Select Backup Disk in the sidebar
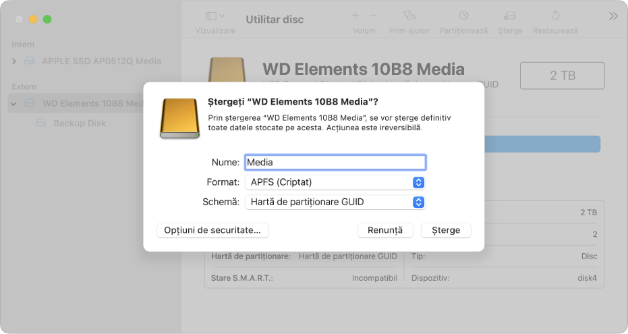 80,123
